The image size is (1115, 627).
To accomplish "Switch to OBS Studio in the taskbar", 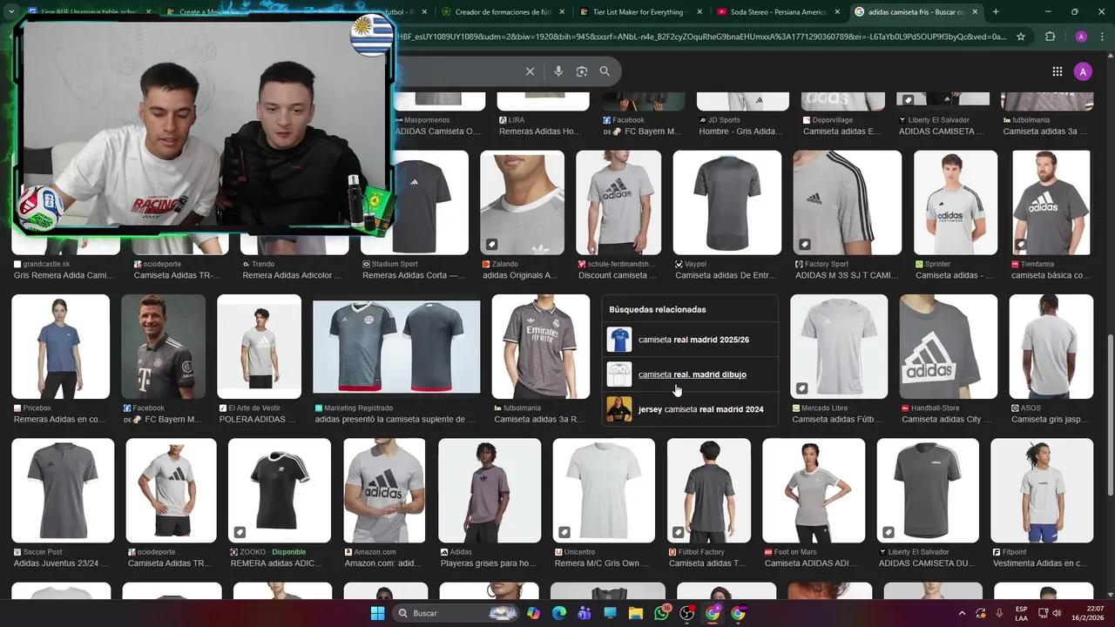I will [x=687, y=613].
